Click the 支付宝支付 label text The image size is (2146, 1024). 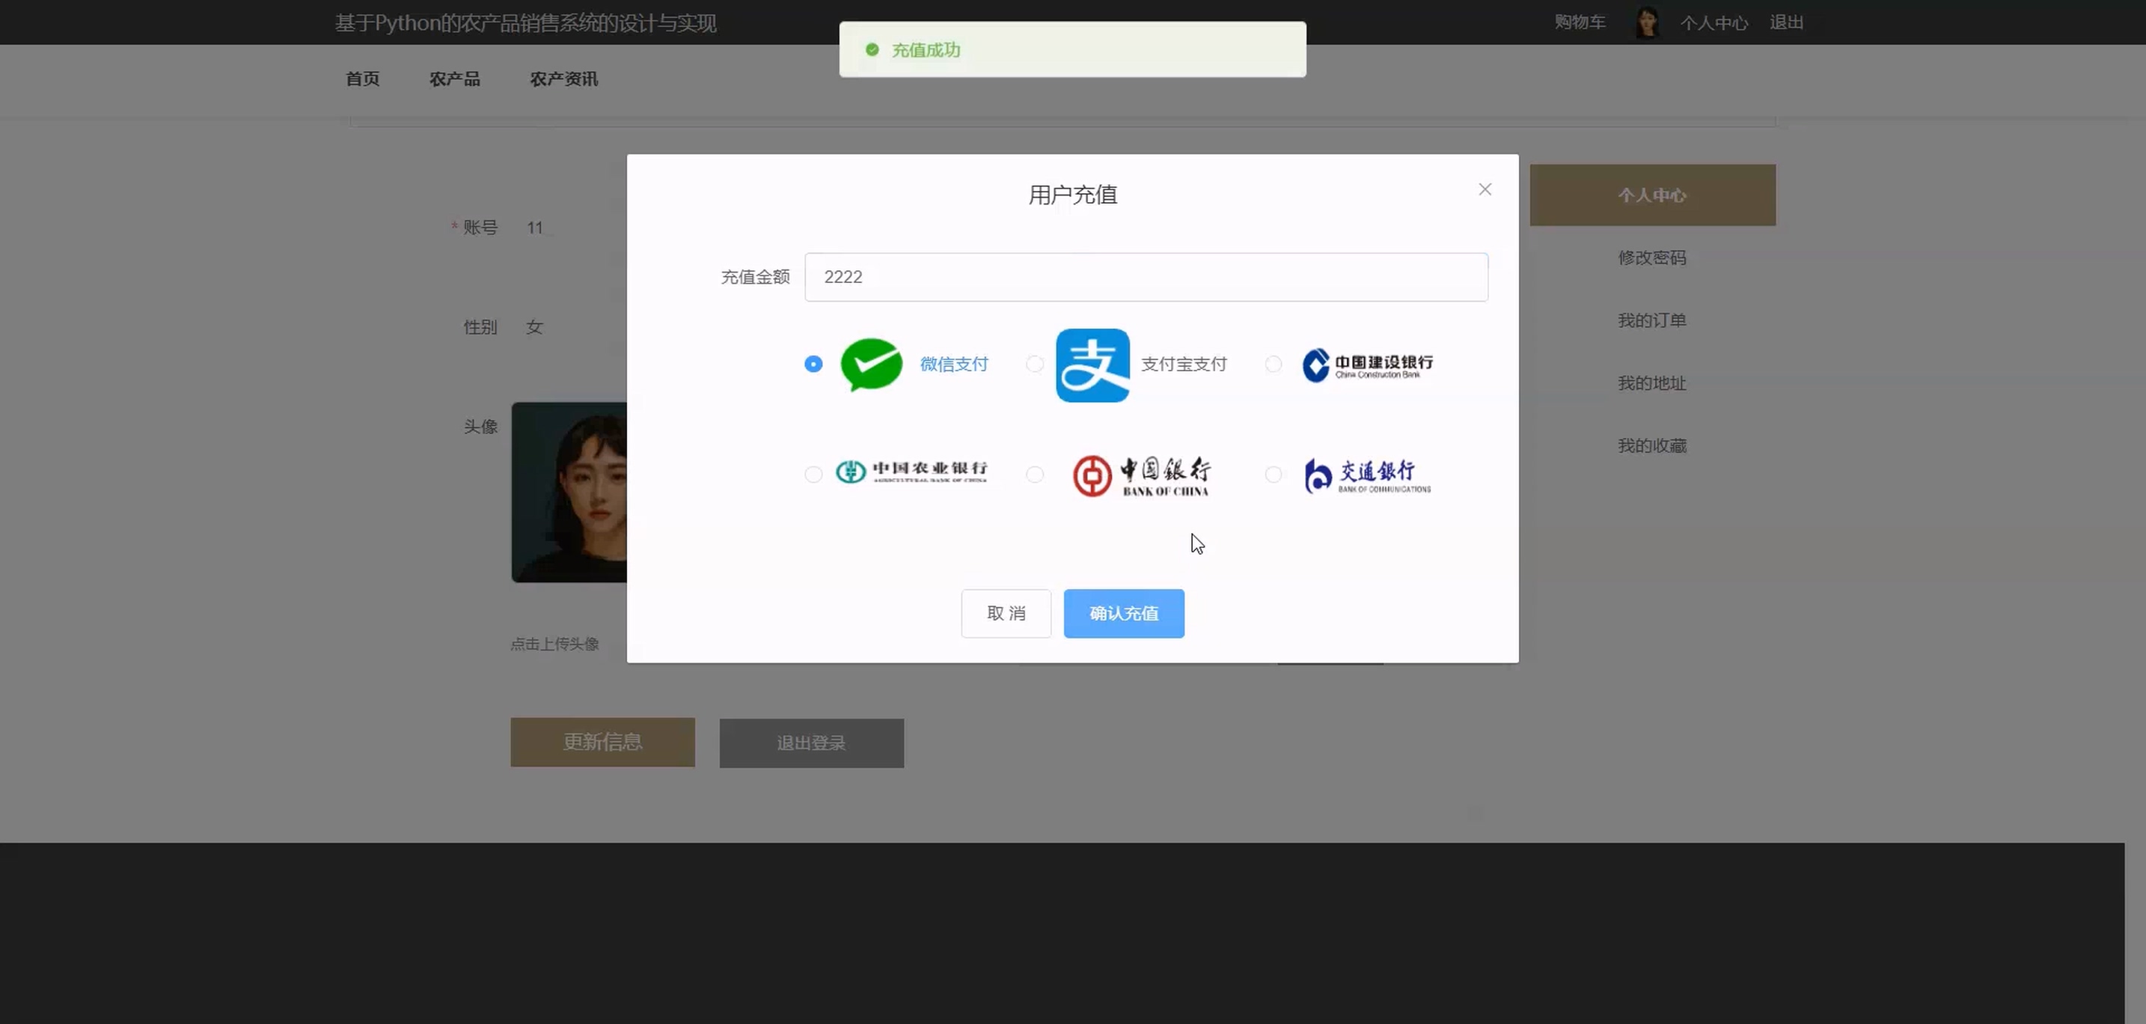[1184, 364]
